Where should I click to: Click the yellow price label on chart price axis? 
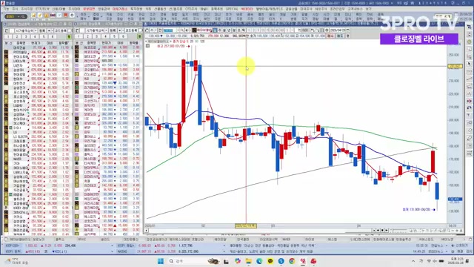455,66
